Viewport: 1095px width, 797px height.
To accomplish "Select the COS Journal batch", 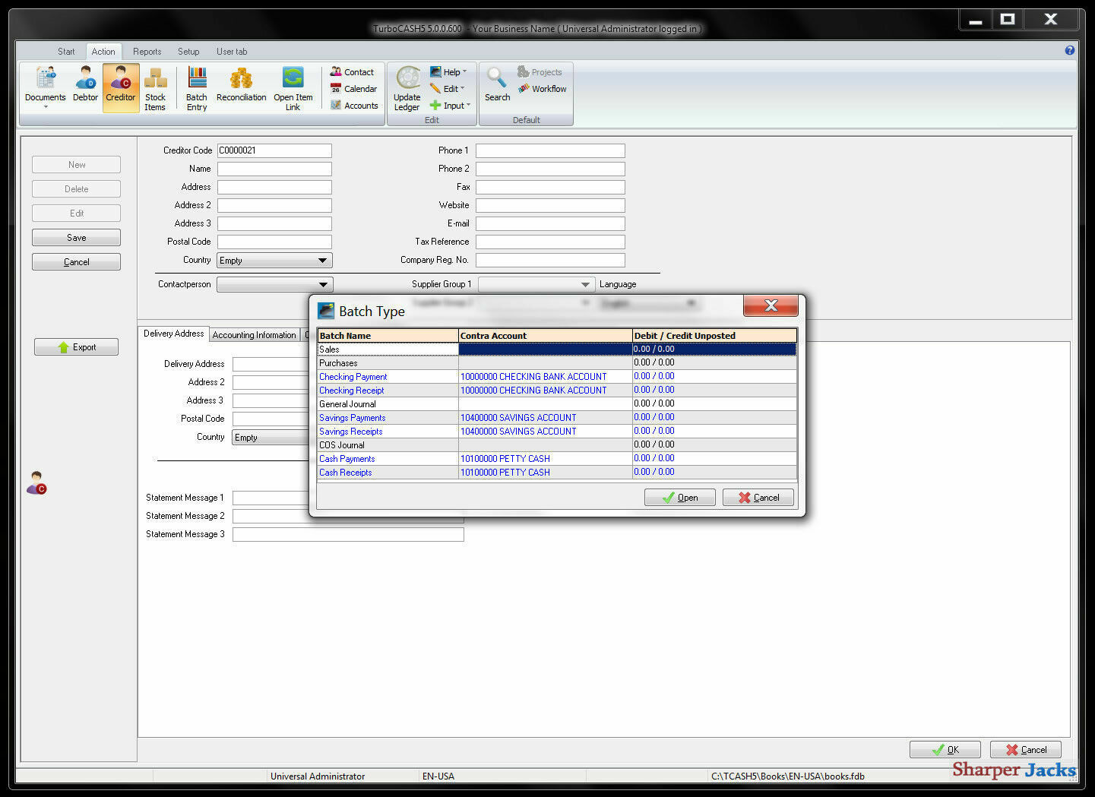I will (557, 445).
